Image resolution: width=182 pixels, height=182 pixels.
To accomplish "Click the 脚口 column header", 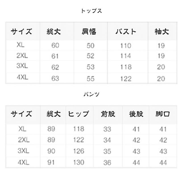I will pos(163,114).
